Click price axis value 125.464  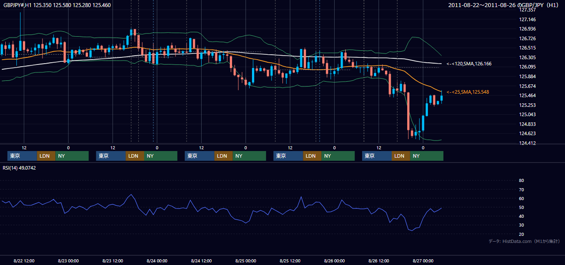(527, 95)
